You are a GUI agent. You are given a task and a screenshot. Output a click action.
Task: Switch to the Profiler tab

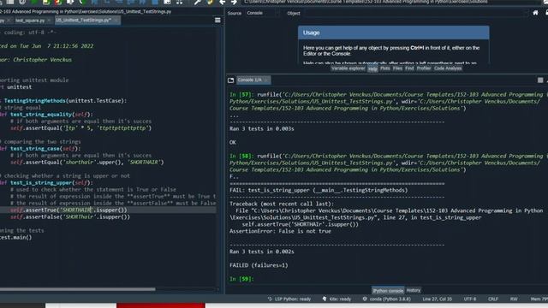424,68
